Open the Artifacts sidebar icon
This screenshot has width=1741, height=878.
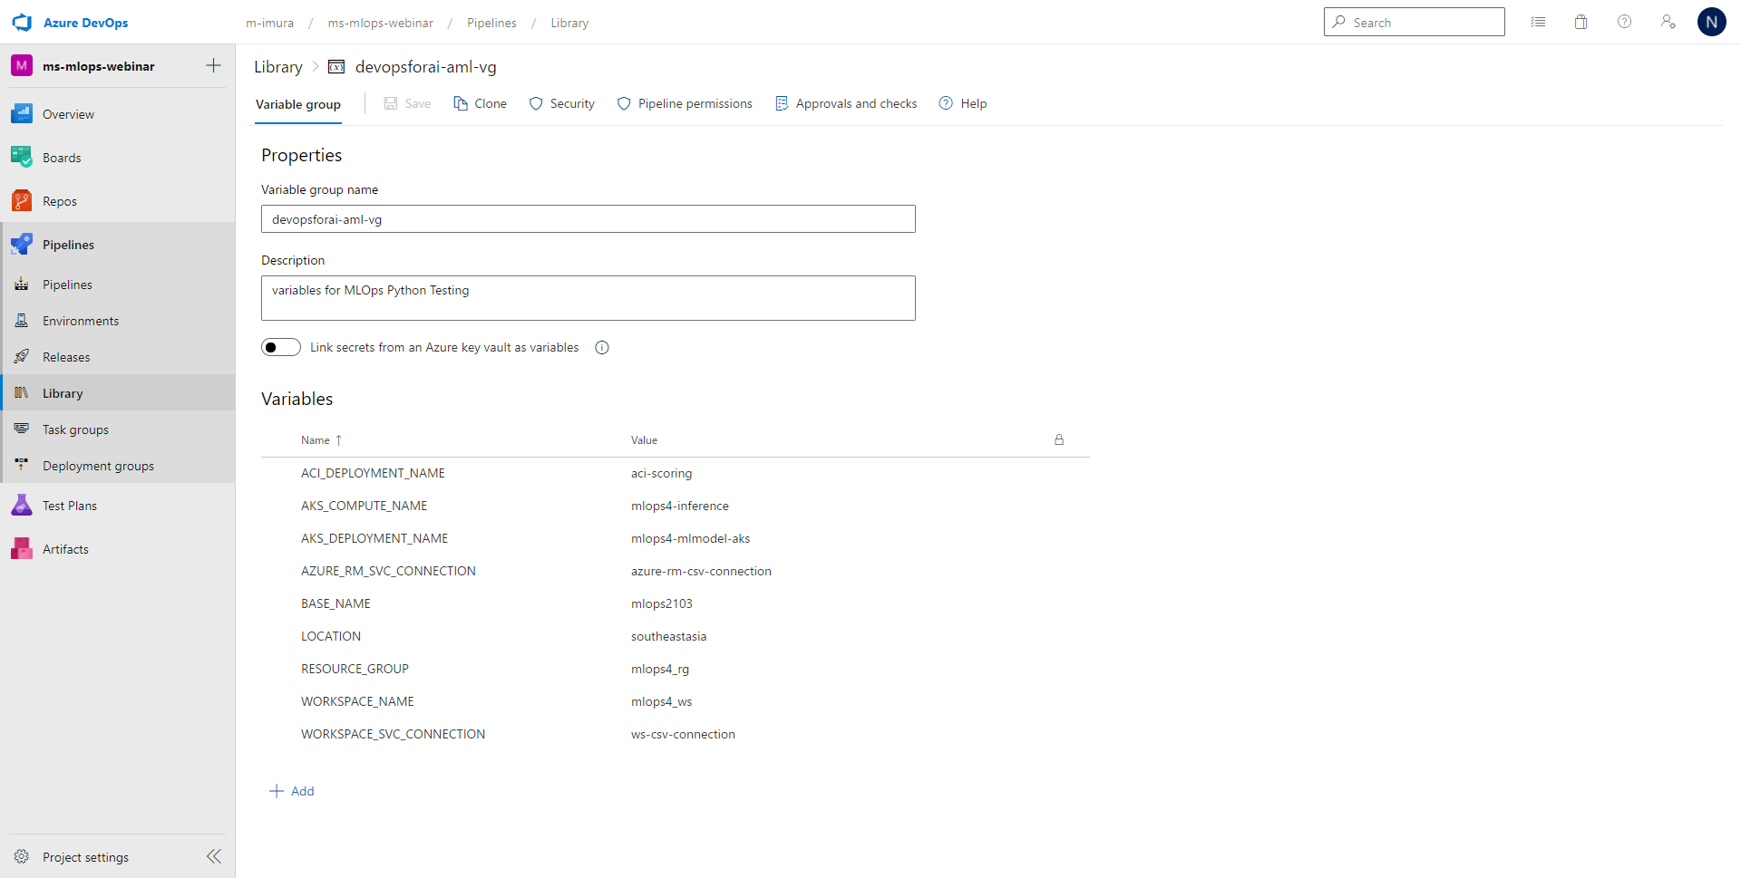pos(22,549)
